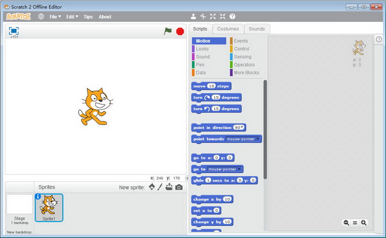The height and width of the screenshot is (238, 386).
Task: Paint a new sprite
Action: 160,187
